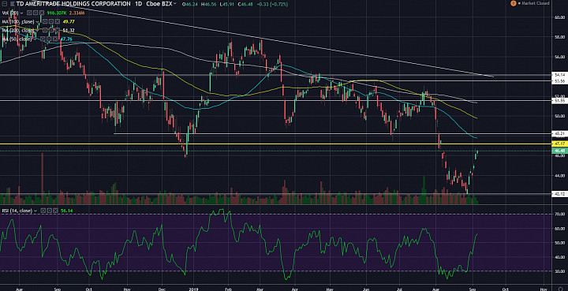Click the Oct label at right of time axis

(505, 289)
